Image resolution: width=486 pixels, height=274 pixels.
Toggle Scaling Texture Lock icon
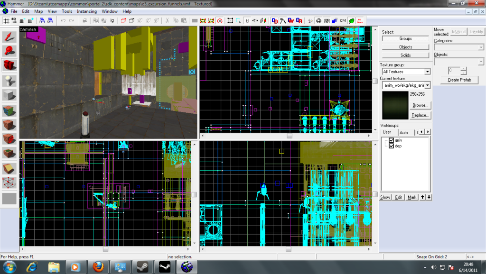coord(255,21)
